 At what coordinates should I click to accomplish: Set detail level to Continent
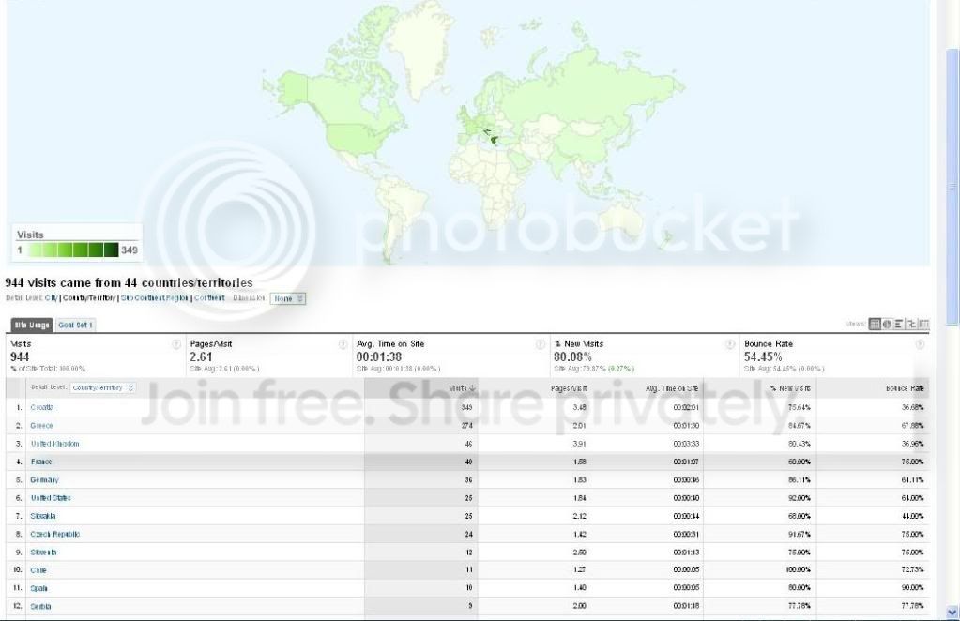pos(209,298)
